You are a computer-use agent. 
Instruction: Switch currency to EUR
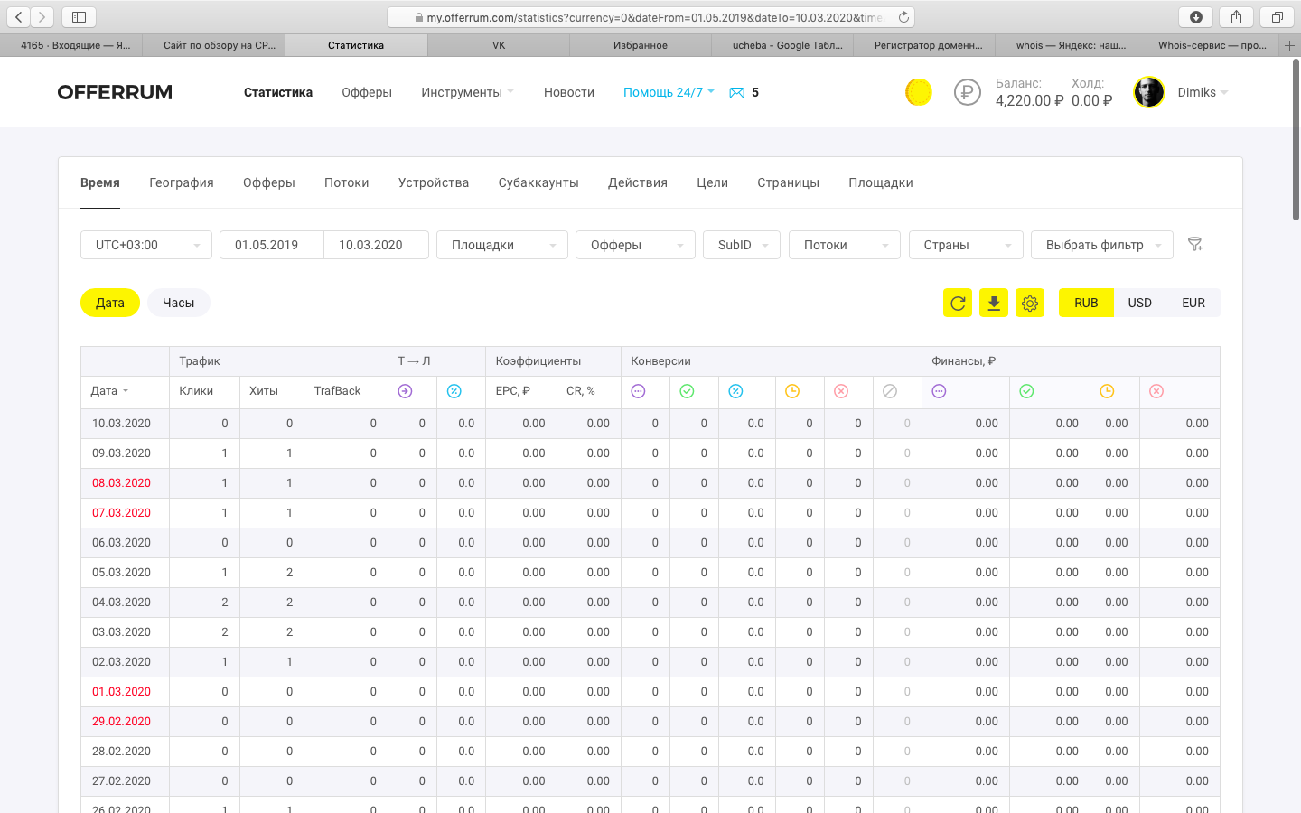click(x=1193, y=304)
